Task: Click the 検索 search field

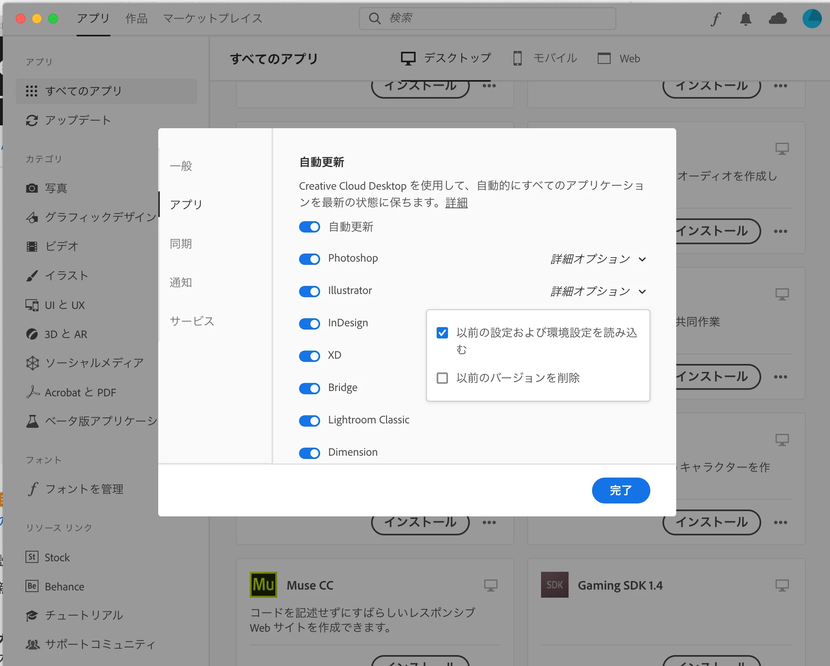Action: (487, 18)
